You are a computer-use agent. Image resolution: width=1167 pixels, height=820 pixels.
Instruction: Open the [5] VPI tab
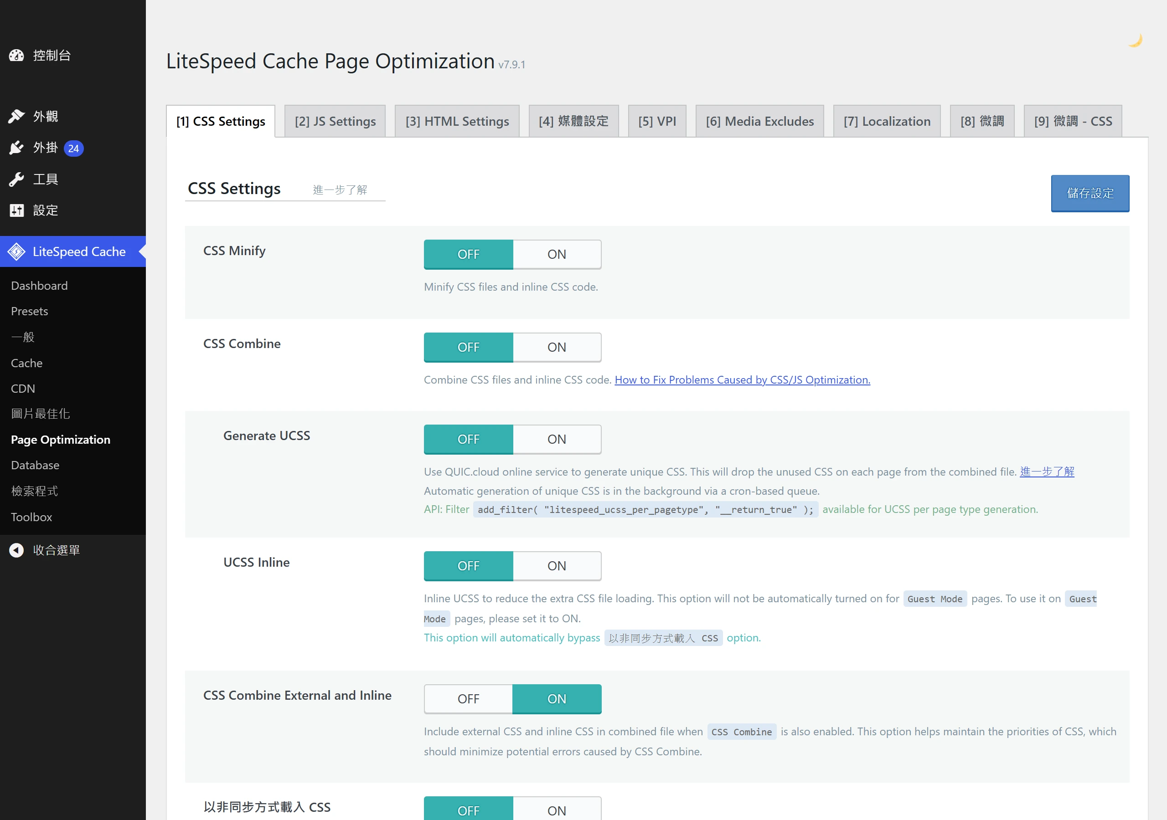pyautogui.click(x=657, y=122)
